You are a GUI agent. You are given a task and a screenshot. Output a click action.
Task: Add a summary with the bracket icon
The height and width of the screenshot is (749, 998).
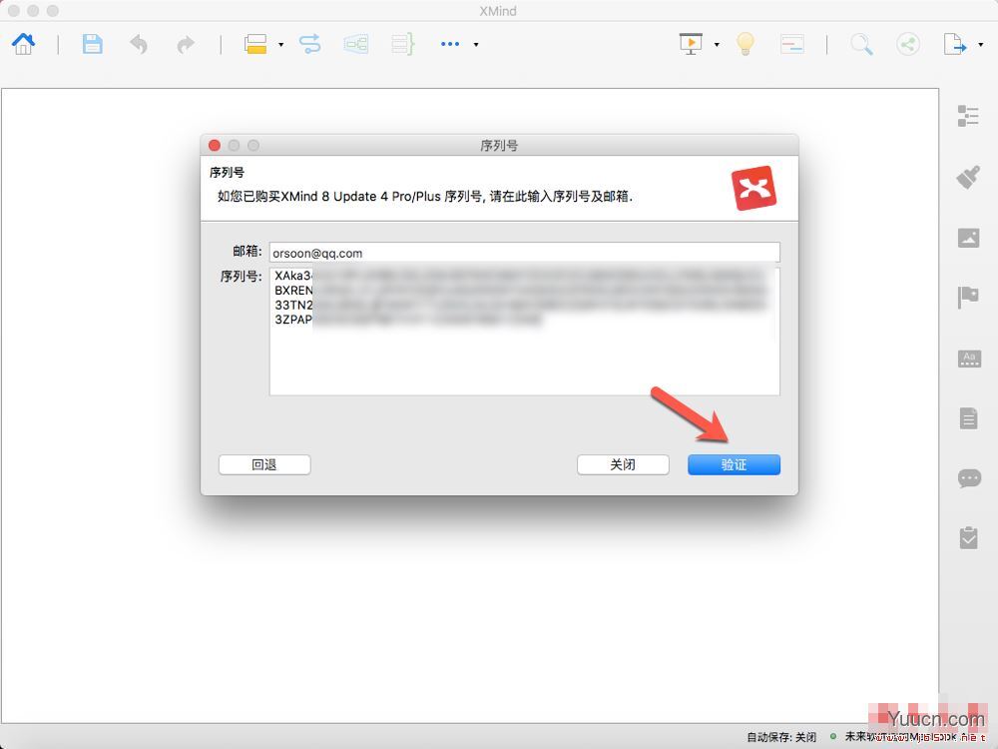[403, 44]
